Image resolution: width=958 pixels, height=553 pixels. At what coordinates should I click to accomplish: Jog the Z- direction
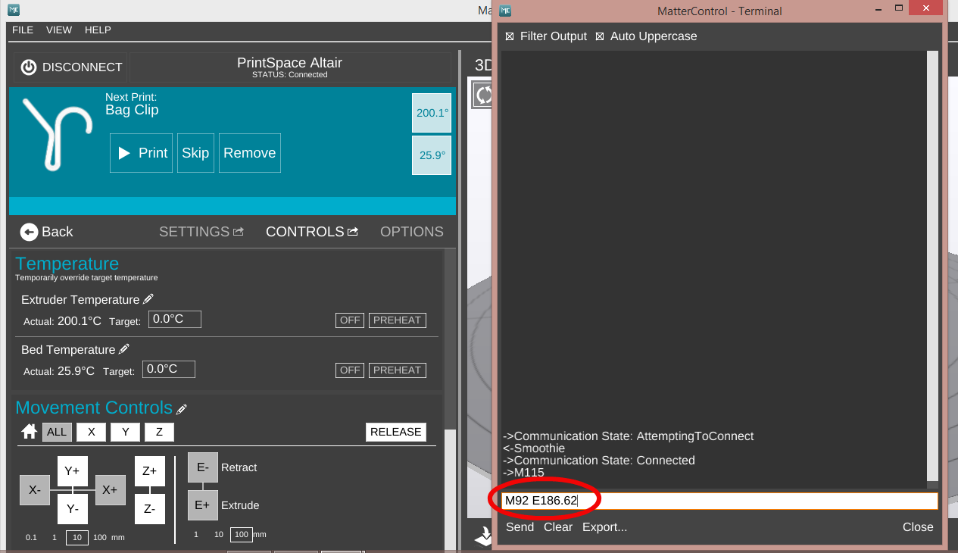(150, 509)
